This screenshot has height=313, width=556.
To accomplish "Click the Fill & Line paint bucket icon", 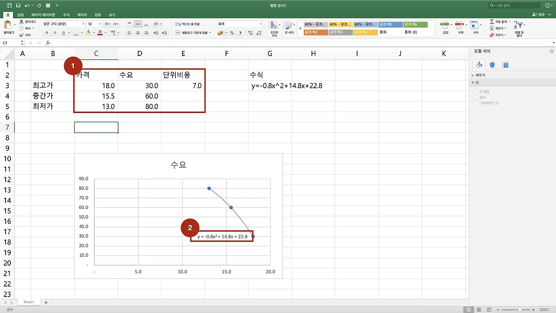I will (x=479, y=65).
